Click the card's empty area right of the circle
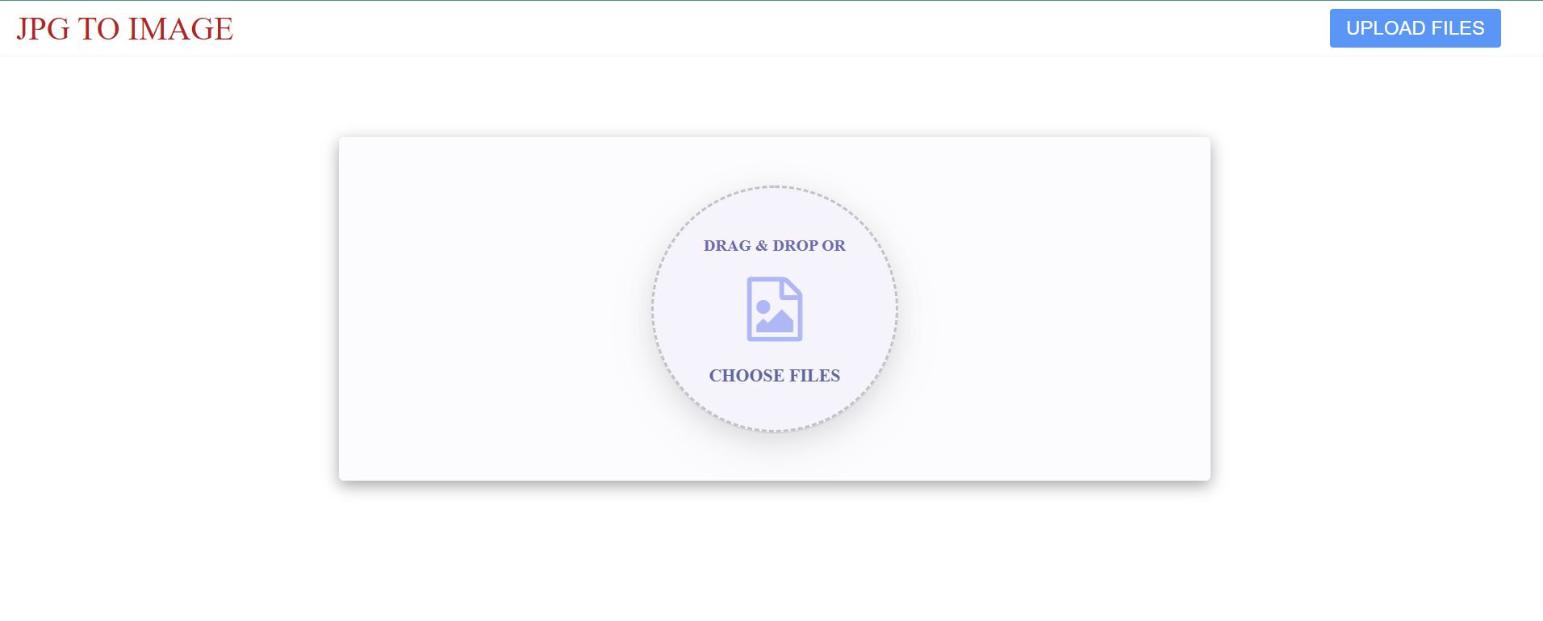 click(x=1053, y=309)
